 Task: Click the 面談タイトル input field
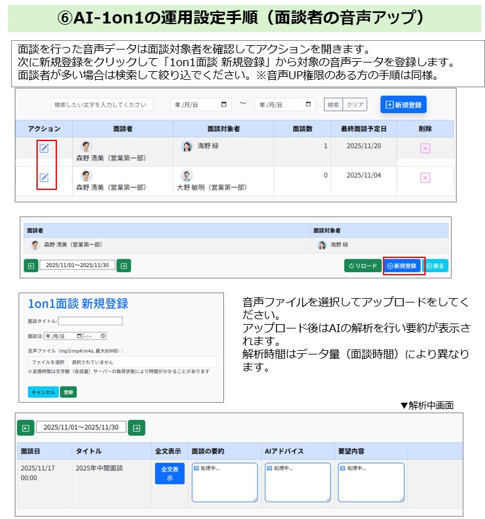tap(90, 321)
